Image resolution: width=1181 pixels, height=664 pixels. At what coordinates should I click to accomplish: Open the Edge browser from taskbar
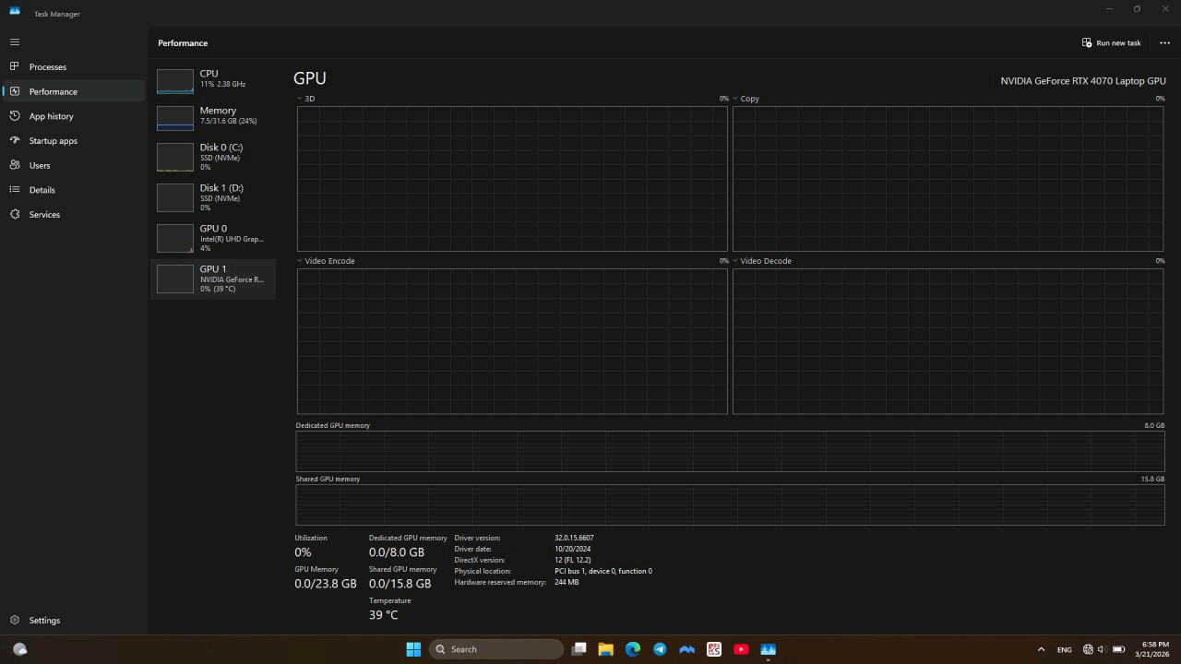point(633,649)
